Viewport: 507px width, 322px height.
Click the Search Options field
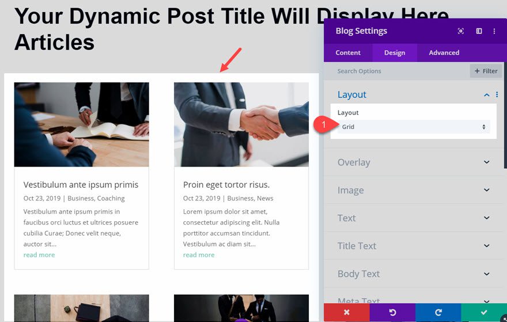point(397,71)
